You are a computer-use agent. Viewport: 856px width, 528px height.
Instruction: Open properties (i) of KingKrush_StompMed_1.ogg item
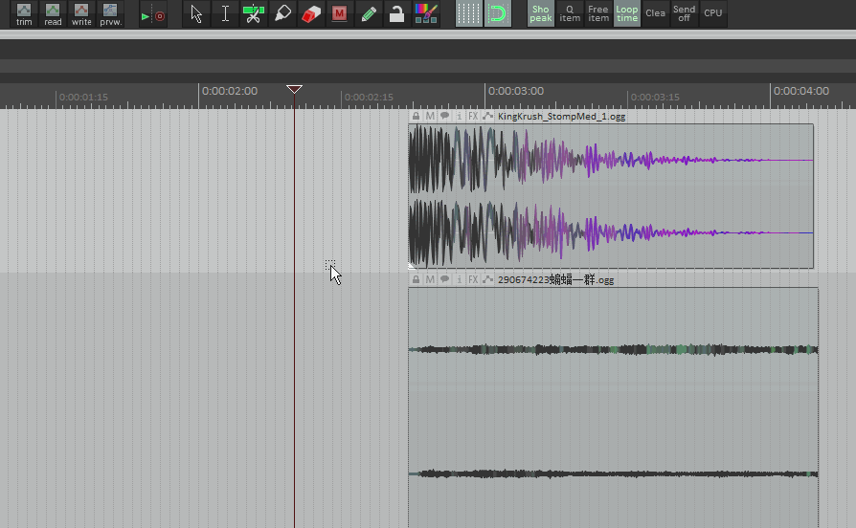tap(459, 116)
